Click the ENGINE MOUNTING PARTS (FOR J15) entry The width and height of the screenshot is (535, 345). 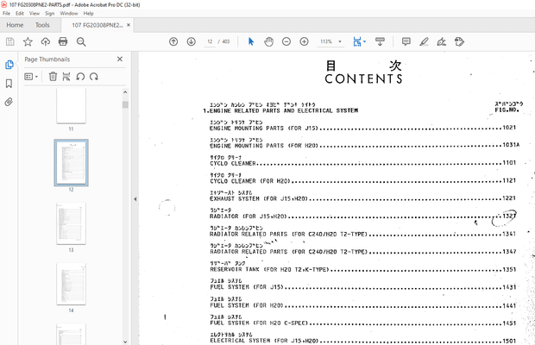click(362, 129)
